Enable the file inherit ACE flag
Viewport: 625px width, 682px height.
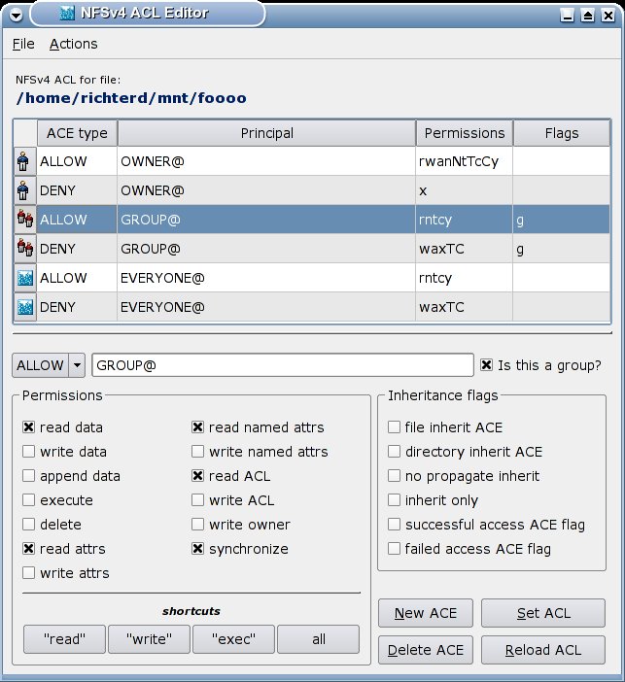[394, 427]
